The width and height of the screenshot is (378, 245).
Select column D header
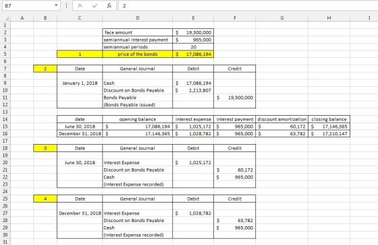(138, 17)
